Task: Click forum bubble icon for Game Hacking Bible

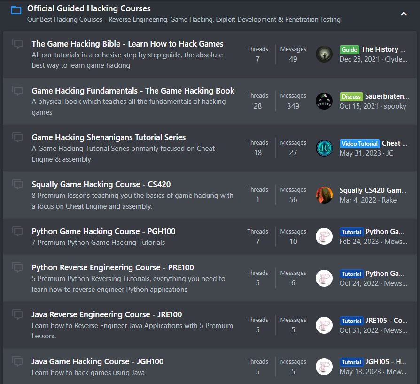Action: [x=17, y=44]
